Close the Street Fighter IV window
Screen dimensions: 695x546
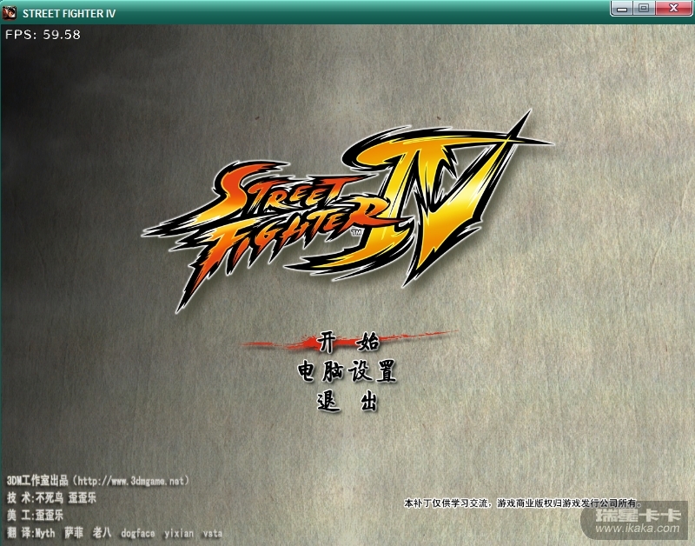pyautogui.click(x=674, y=9)
